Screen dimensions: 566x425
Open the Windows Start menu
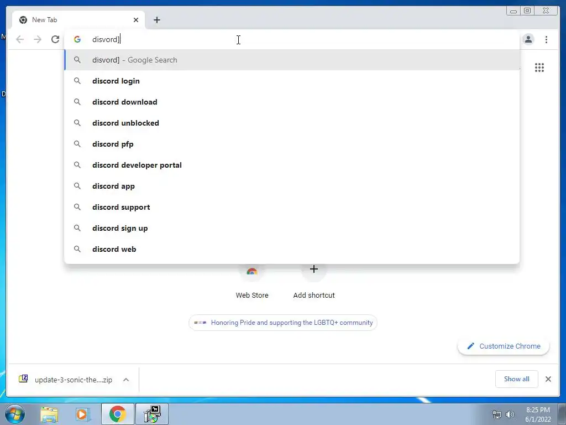click(14, 414)
